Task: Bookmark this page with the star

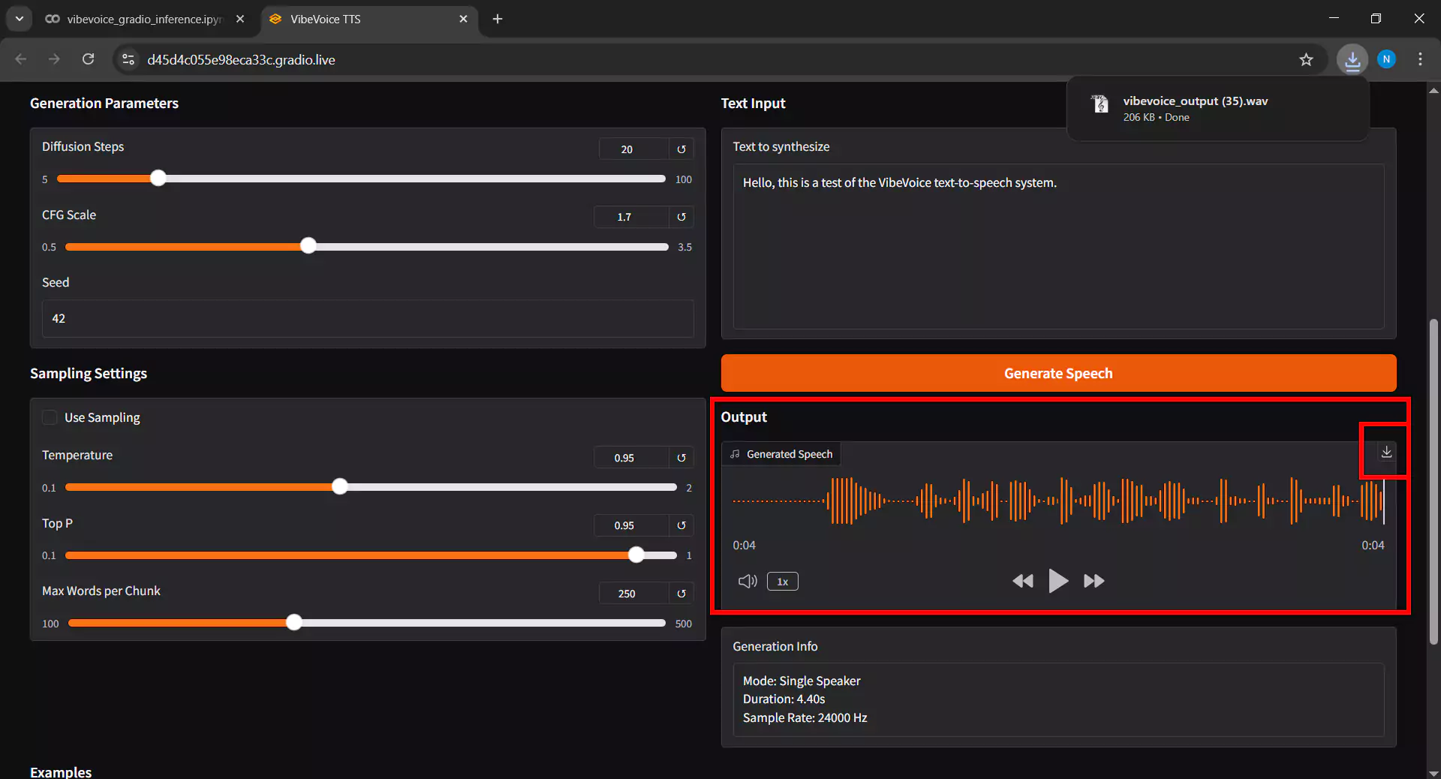Action: (x=1306, y=59)
